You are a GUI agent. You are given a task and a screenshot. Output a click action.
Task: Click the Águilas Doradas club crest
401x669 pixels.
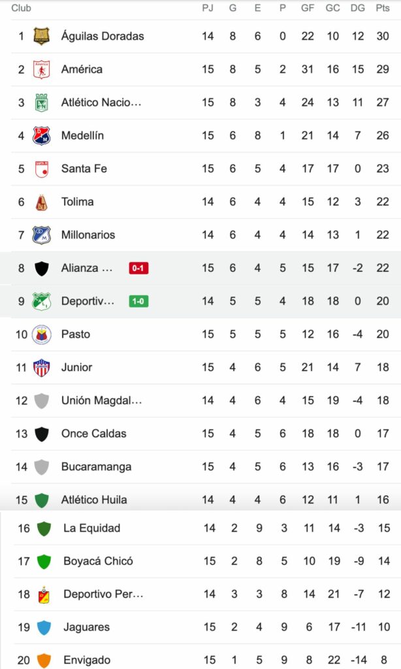coord(42,36)
